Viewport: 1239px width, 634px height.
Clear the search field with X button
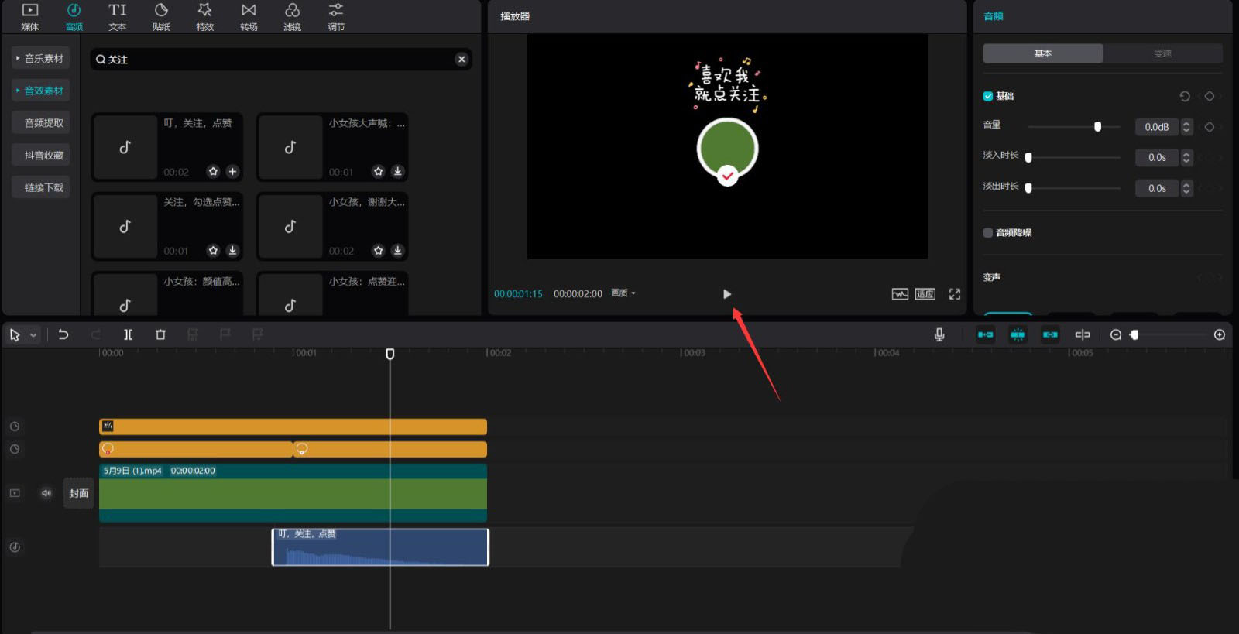click(462, 60)
